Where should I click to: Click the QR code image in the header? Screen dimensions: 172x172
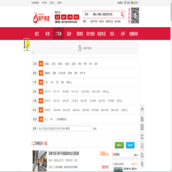click(135, 15)
